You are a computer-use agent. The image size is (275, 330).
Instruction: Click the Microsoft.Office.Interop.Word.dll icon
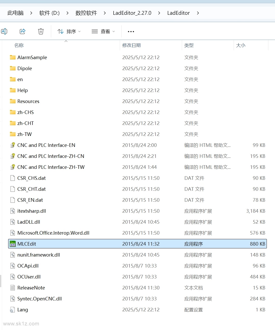(13, 233)
